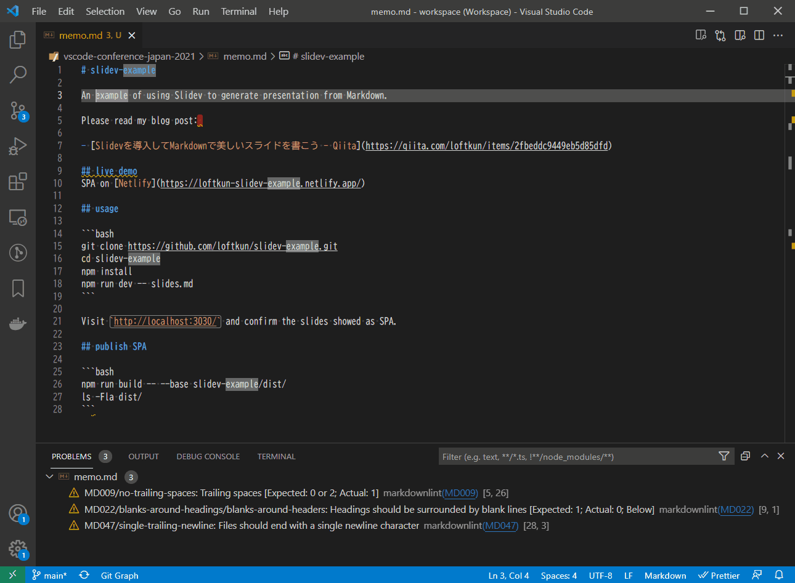The height and width of the screenshot is (583, 795).
Task: Open the Terminal menu
Action: pyautogui.click(x=239, y=11)
